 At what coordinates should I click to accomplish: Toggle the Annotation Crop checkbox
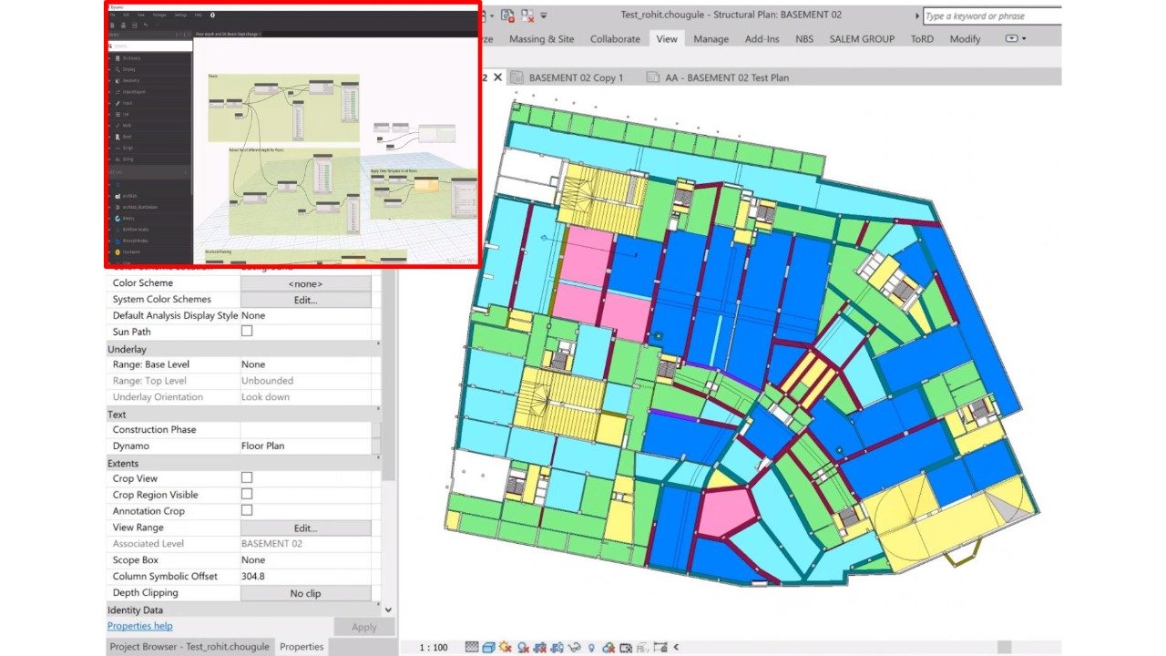click(x=246, y=511)
